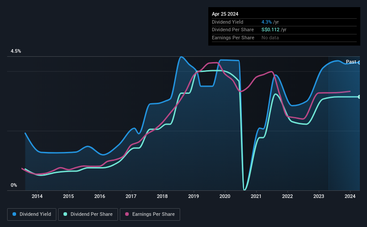Image resolution: width=367 pixels, height=227 pixels.
Task: Click the tooltip date 'Apr 25 2024'
Action: point(225,14)
